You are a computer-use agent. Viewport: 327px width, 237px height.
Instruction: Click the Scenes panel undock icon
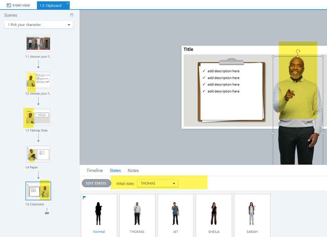click(72, 15)
